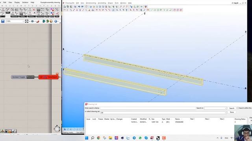This screenshot has width=252, height=141.
Task: Open the Grasshopper Display menu
Action: tap(17, 2)
